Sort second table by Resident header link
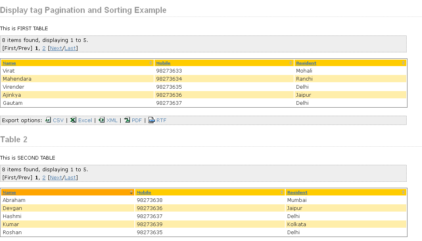The image size is (422, 241). coord(297,192)
